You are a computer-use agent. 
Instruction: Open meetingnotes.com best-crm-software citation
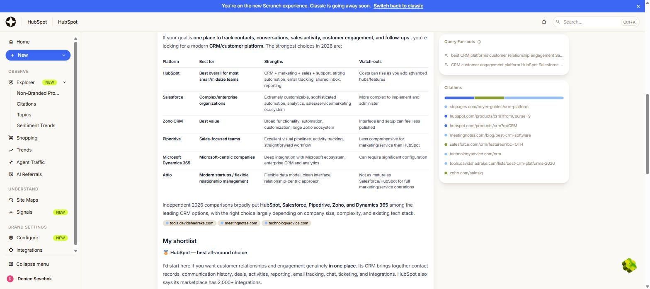pyautogui.click(x=490, y=135)
